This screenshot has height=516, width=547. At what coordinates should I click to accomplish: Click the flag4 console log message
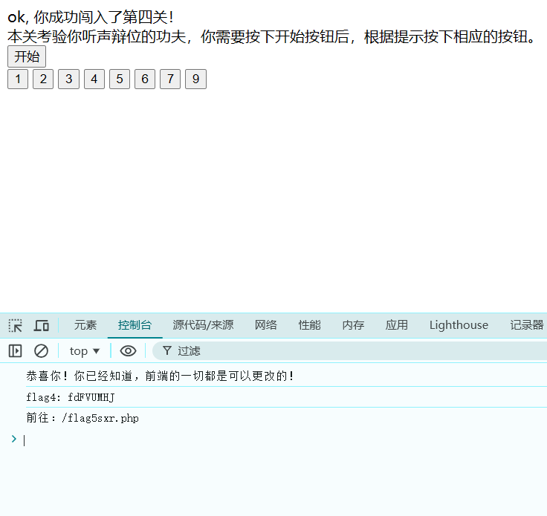point(71,397)
